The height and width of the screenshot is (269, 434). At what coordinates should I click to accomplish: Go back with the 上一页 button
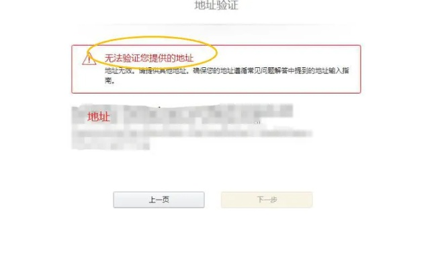(159, 200)
